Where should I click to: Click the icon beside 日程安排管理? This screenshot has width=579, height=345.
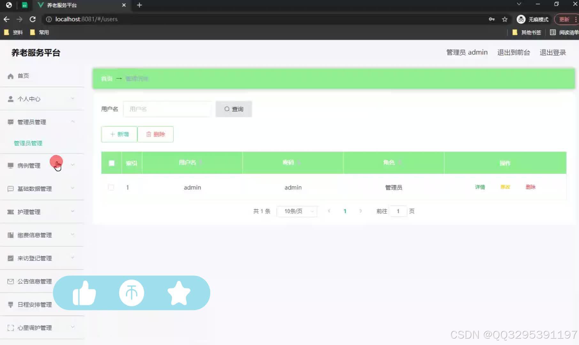pos(11,304)
